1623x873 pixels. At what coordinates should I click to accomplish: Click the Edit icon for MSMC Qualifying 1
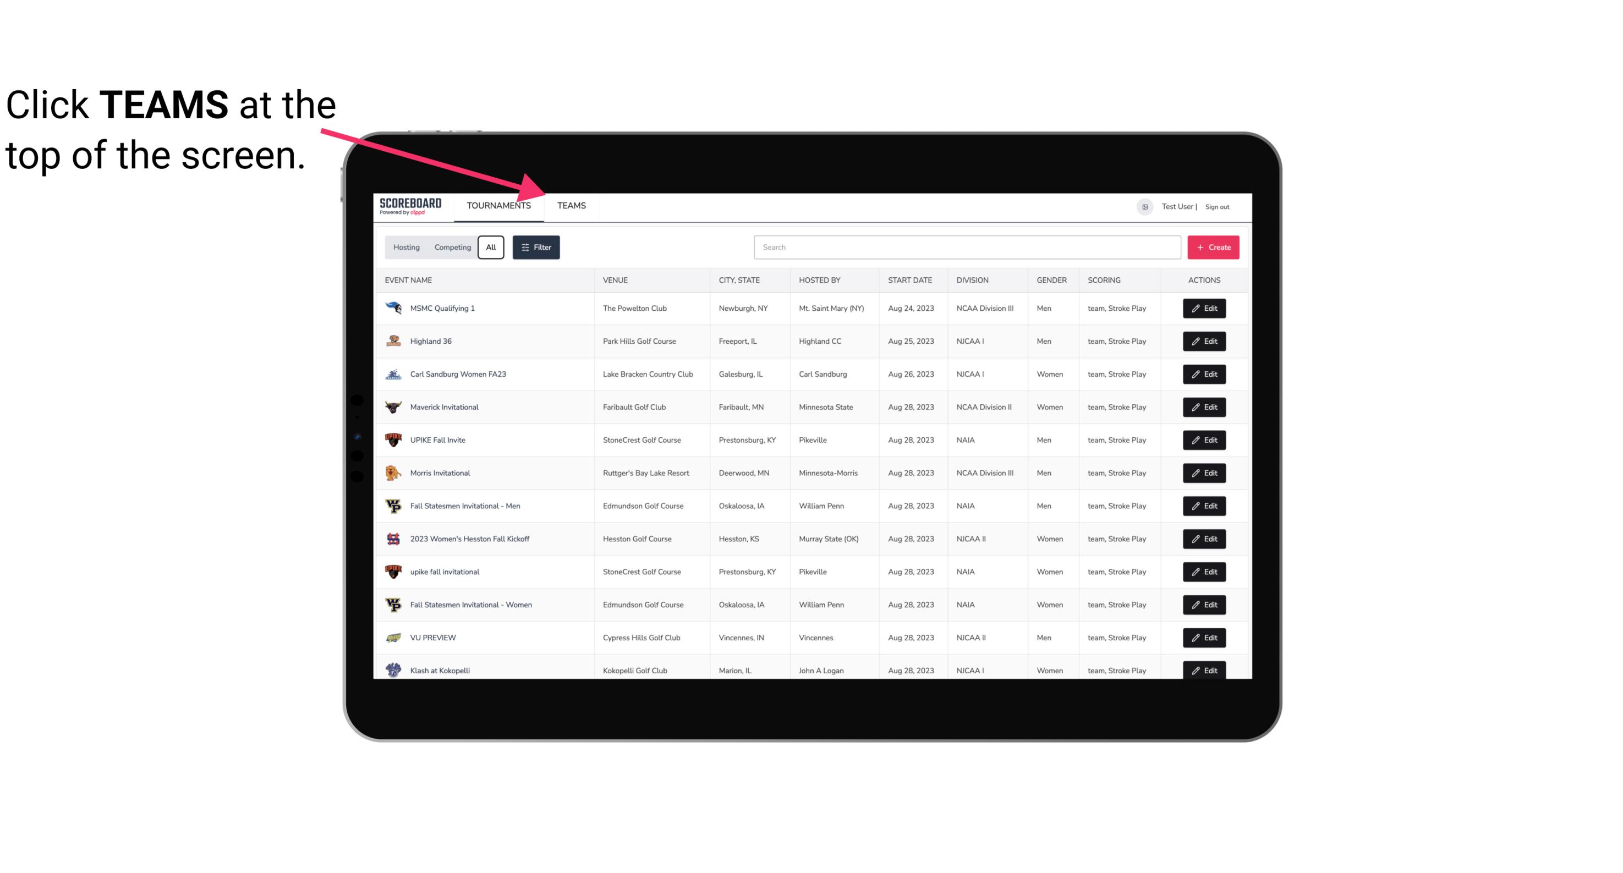click(1204, 309)
